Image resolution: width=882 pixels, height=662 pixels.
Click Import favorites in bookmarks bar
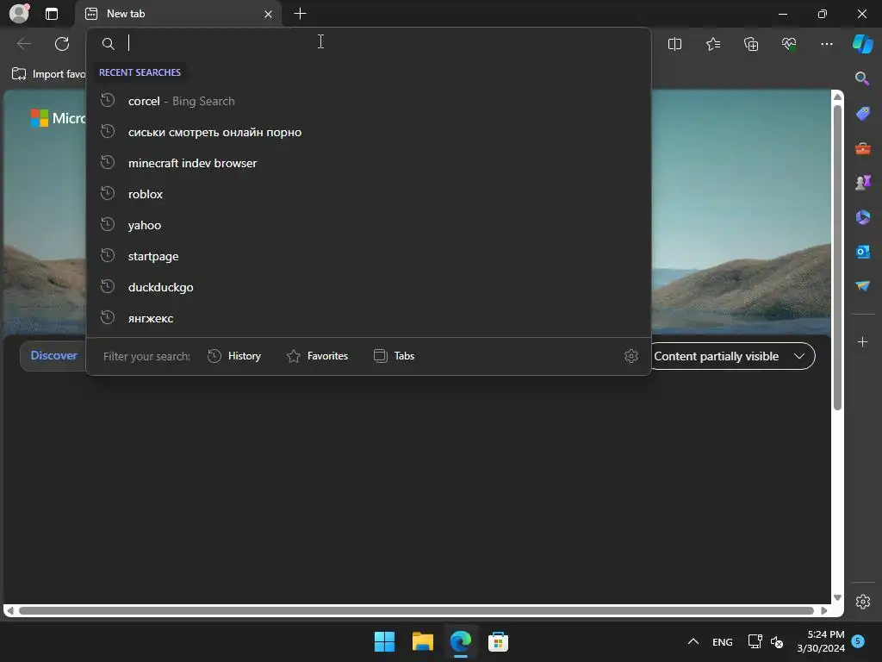click(48, 74)
